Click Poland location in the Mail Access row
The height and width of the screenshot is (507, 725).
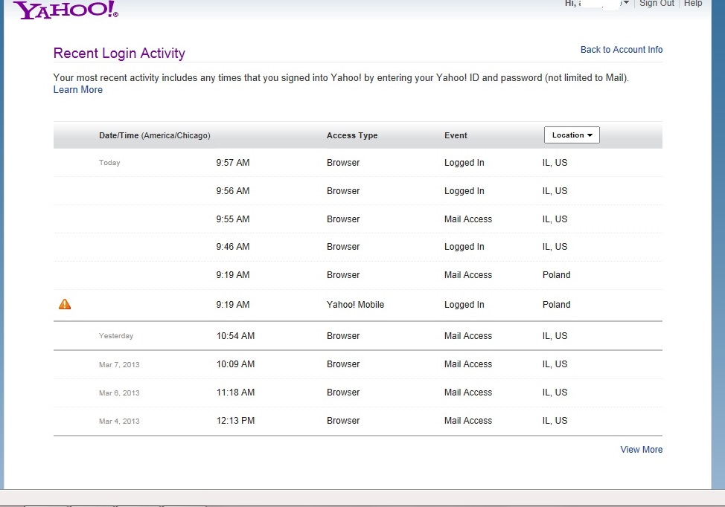(556, 275)
